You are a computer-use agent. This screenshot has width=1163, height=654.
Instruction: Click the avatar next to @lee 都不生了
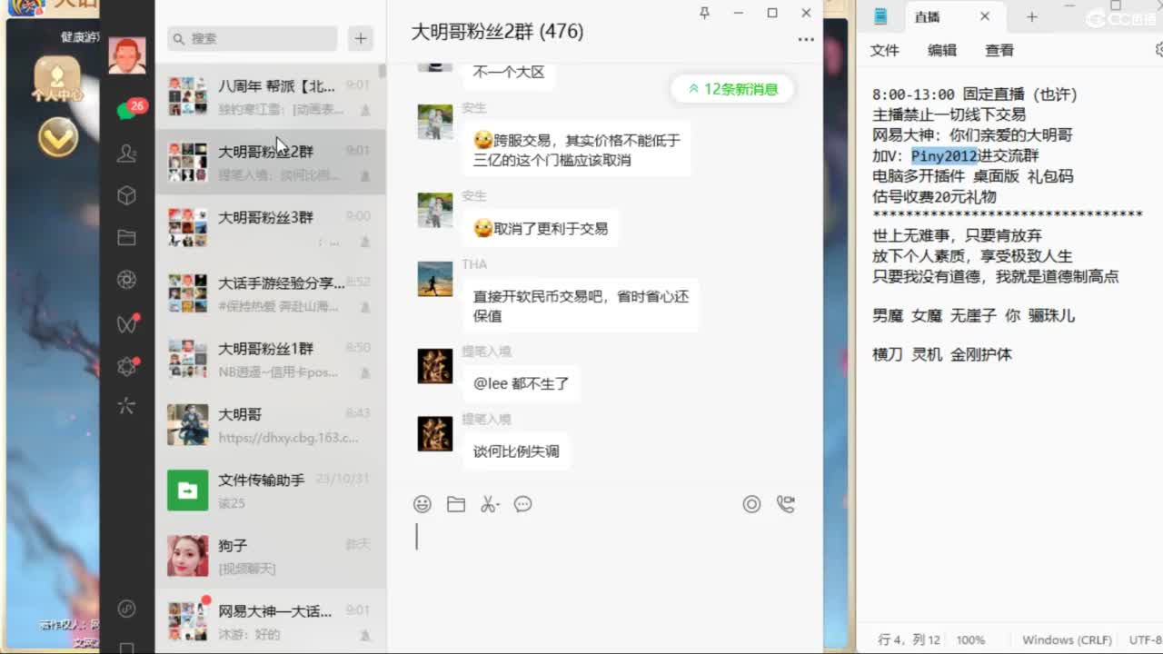click(x=435, y=365)
